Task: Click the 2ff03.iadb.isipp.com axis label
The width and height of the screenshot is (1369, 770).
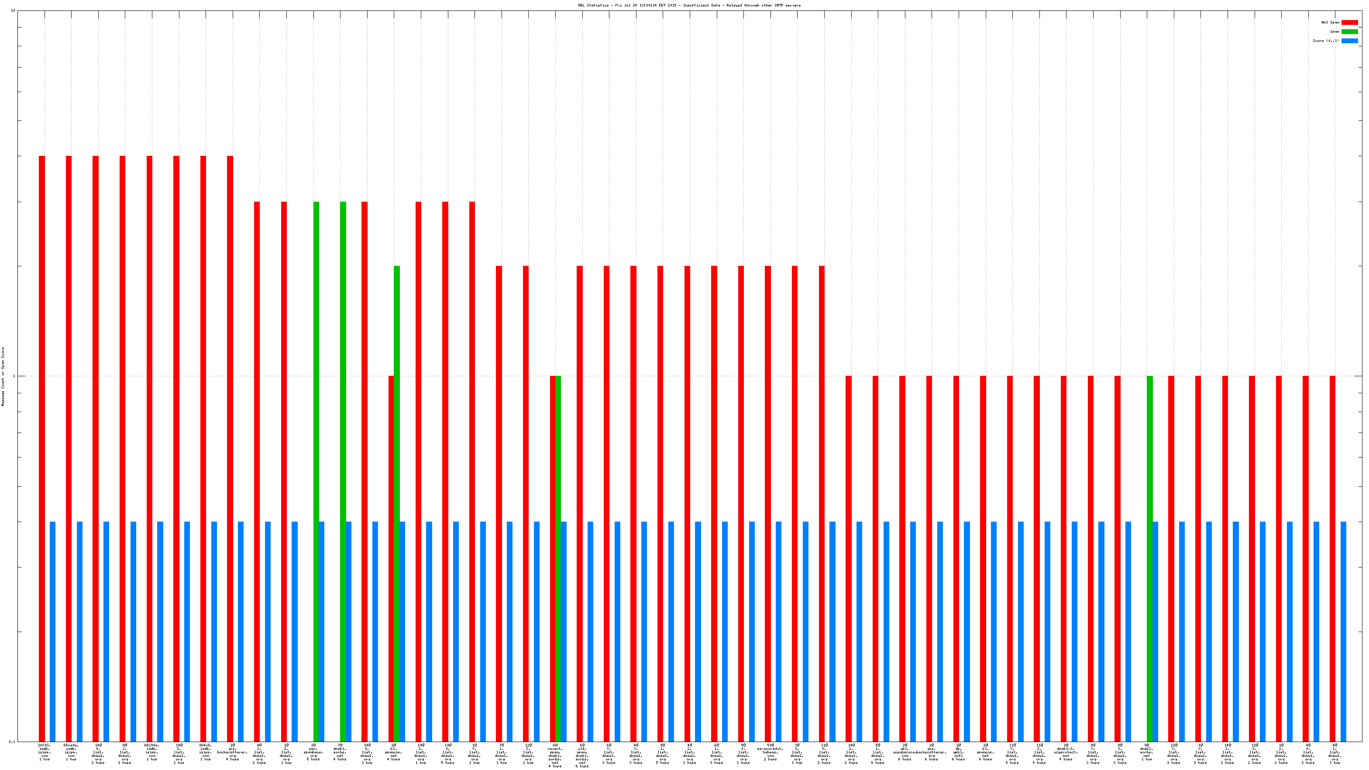Action: (44, 752)
